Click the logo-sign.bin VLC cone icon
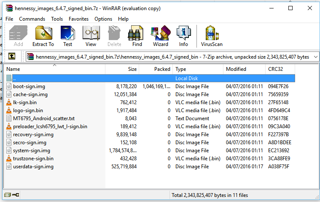This screenshot has height=202, width=320. [x=9, y=110]
